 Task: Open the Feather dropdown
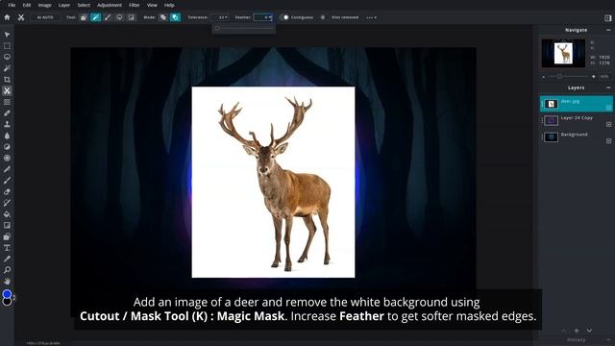pos(263,17)
